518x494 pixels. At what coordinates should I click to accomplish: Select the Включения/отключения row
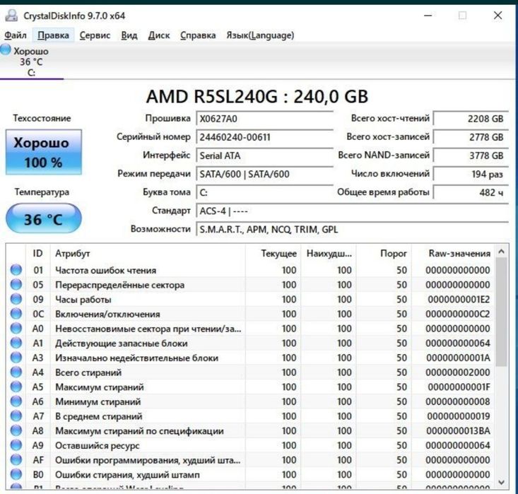pos(250,314)
